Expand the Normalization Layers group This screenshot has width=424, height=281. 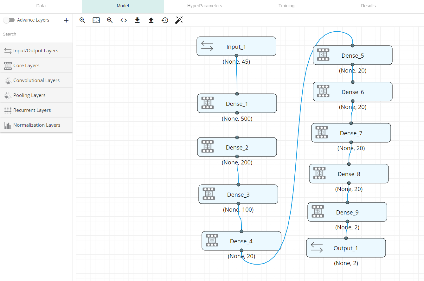(36, 125)
